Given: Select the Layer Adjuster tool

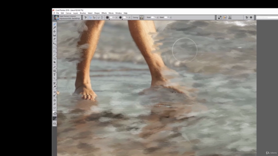Looking at the screenshot, I should click(54, 43).
